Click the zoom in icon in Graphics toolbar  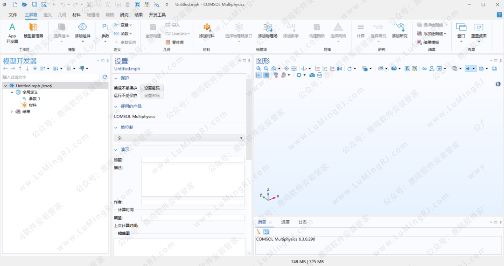coord(259,69)
